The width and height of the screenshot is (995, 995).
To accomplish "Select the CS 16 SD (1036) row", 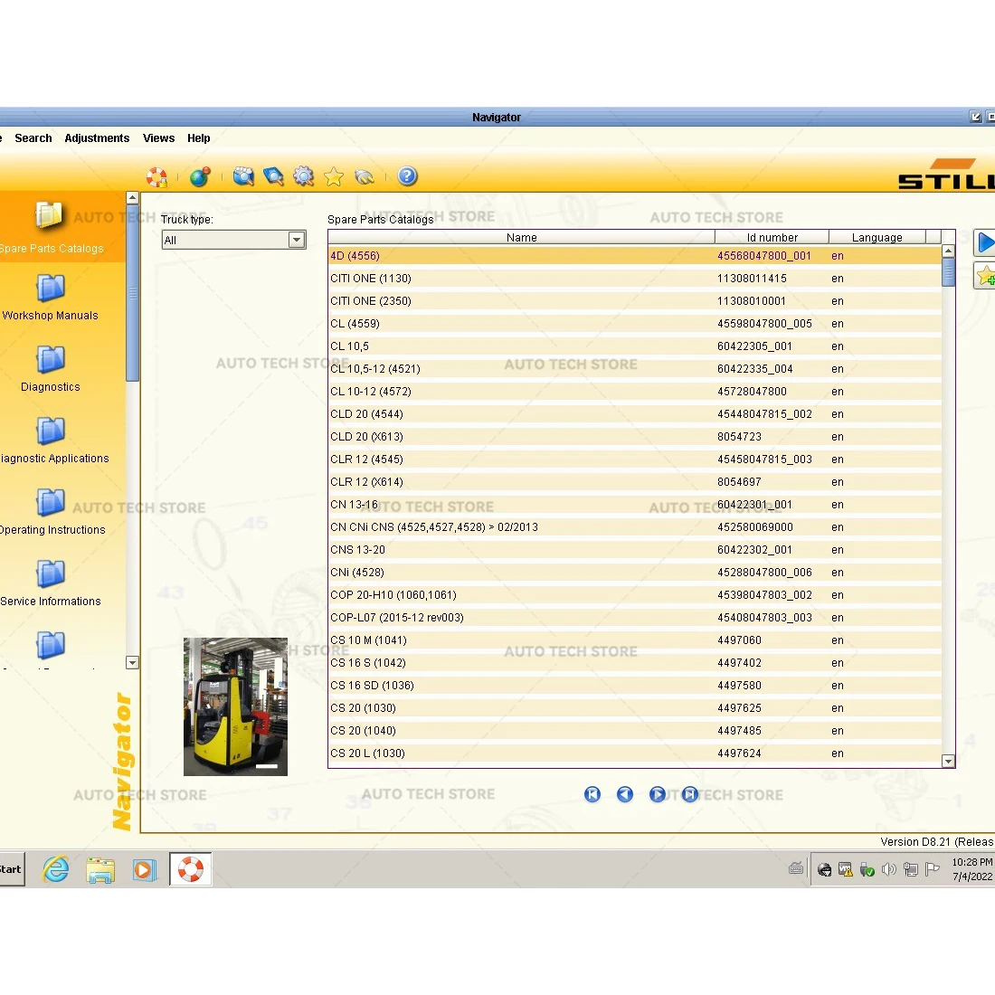I will point(635,686).
